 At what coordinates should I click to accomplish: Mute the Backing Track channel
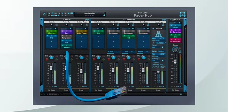pyautogui.click(x=87, y=56)
